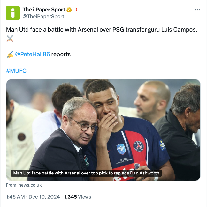Screen dimensions: 207x207
Task: Click the writing hand emoji
Action: coord(10,55)
